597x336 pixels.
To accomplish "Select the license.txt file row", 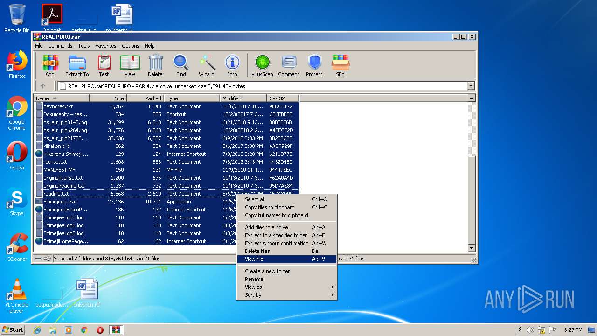I will click(x=167, y=162).
